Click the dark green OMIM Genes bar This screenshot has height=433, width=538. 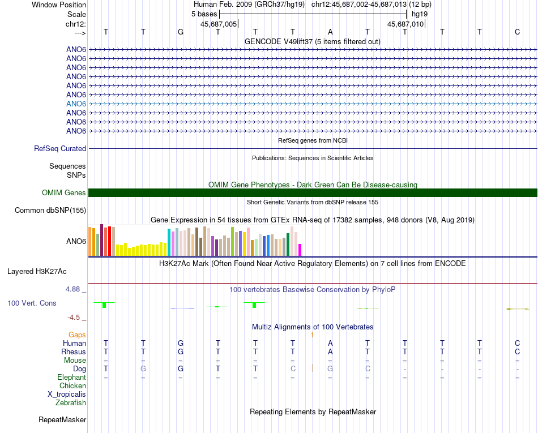[x=313, y=192]
